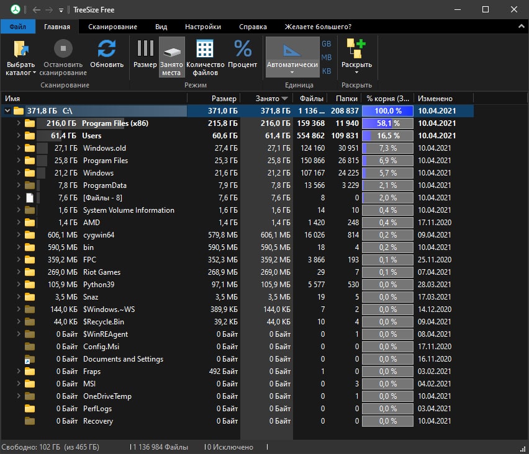Click the folder icon of $Recycle.Bin

(x=30, y=321)
